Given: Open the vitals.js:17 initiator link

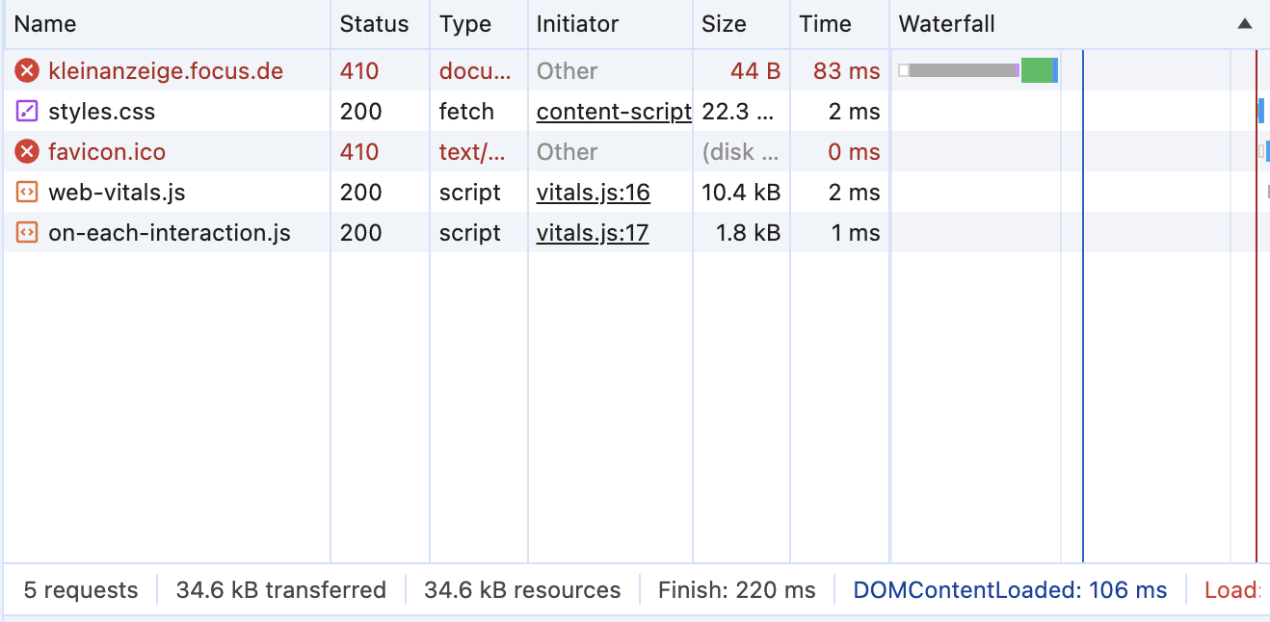Looking at the screenshot, I should [x=593, y=233].
